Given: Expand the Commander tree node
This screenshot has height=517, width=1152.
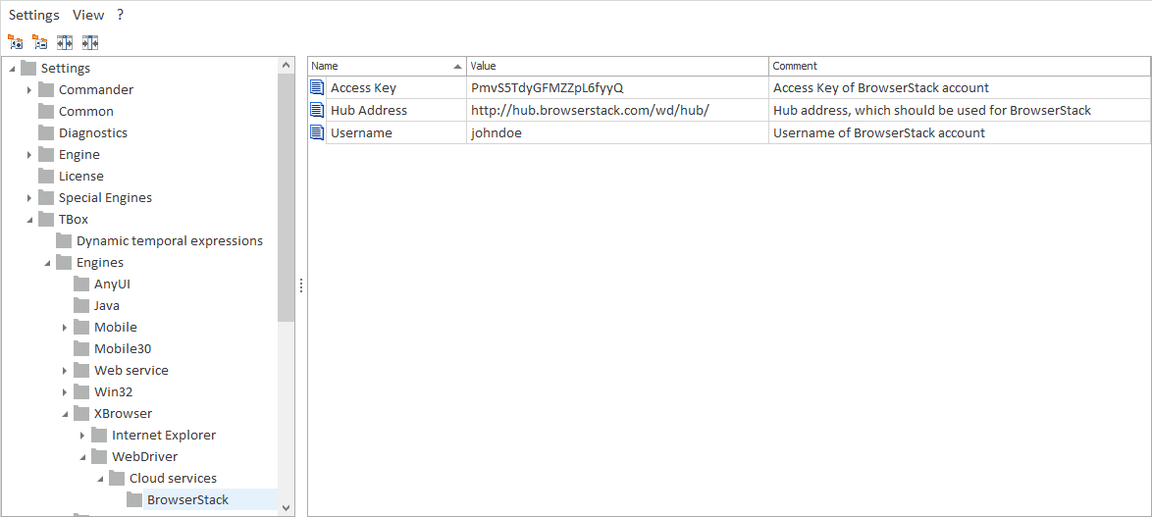Looking at the screenshot, I should pos(29,90).
